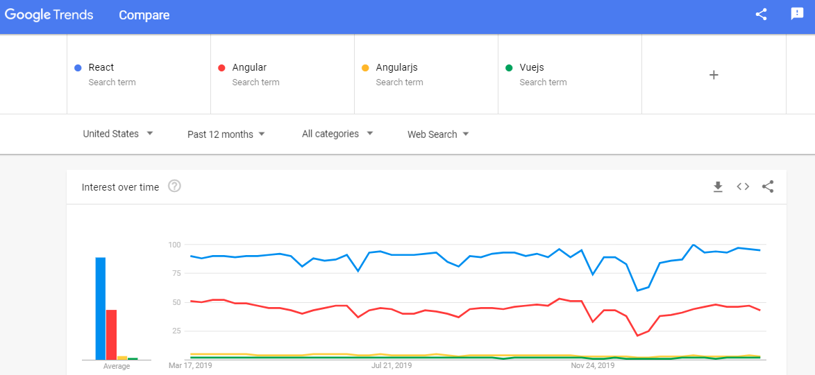815x375 pixels.
Task: Select the React search term box
Action: [139, 74]
